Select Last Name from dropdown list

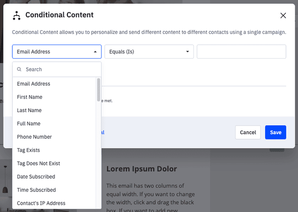point(29,110)
